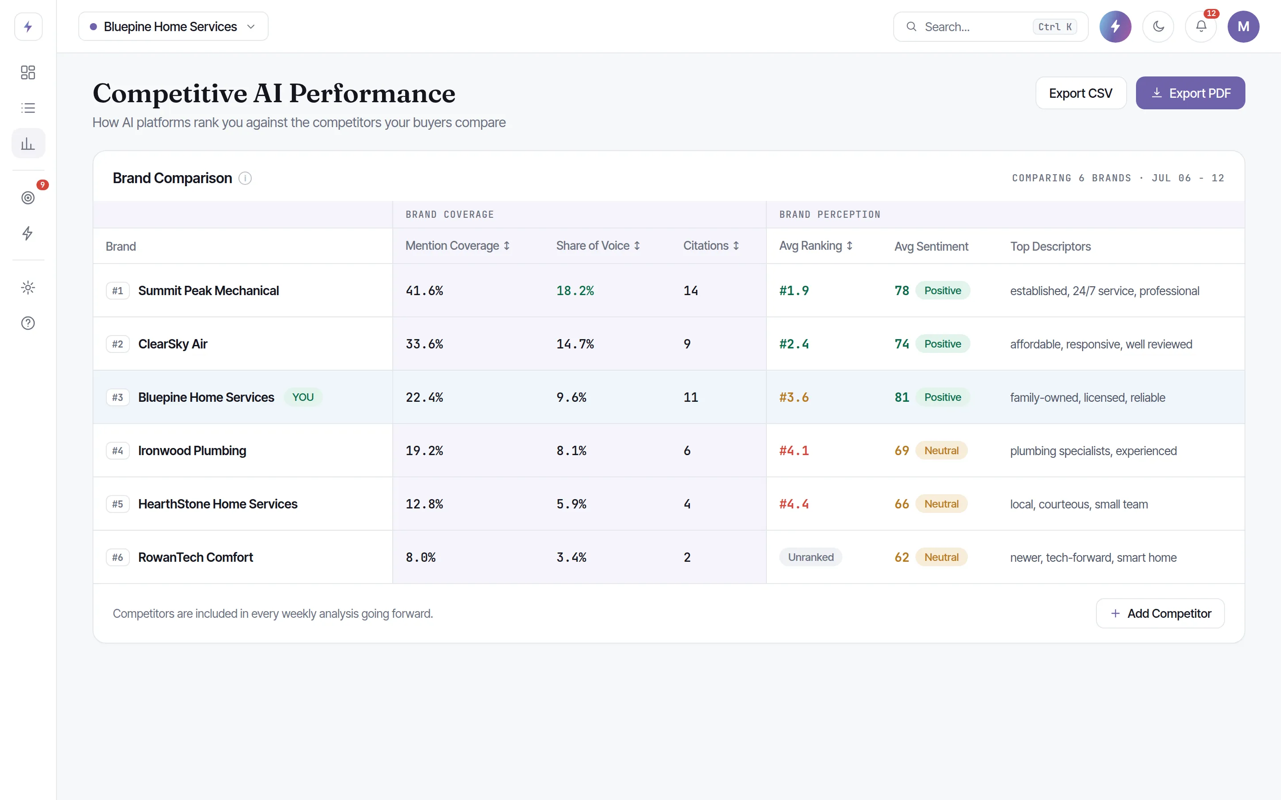Click ClearSky Air's Positive sentiment badge
The image size is (1281, 800).
[x=942, y=344]
